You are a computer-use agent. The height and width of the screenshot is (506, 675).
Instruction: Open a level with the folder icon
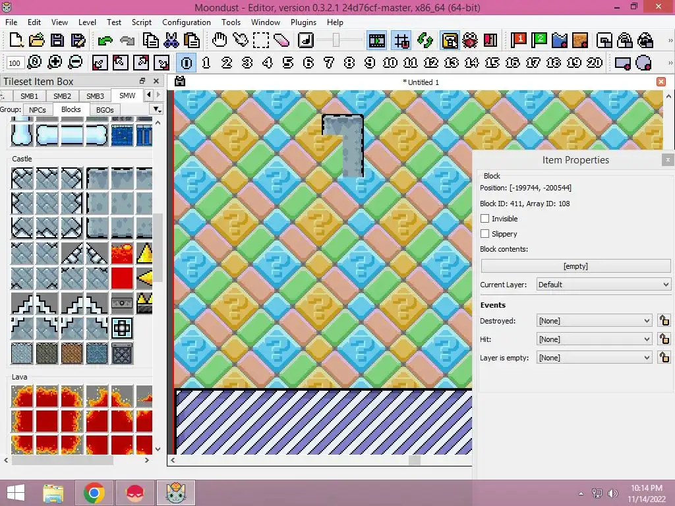coord(37,40)
